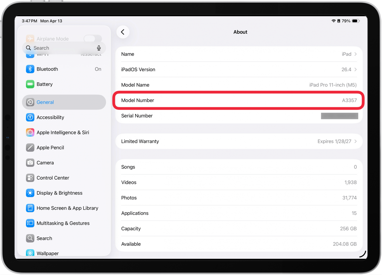Tap the Applications 15 row
Viewport: 382px width, 275px height.
tap(239, 213)
